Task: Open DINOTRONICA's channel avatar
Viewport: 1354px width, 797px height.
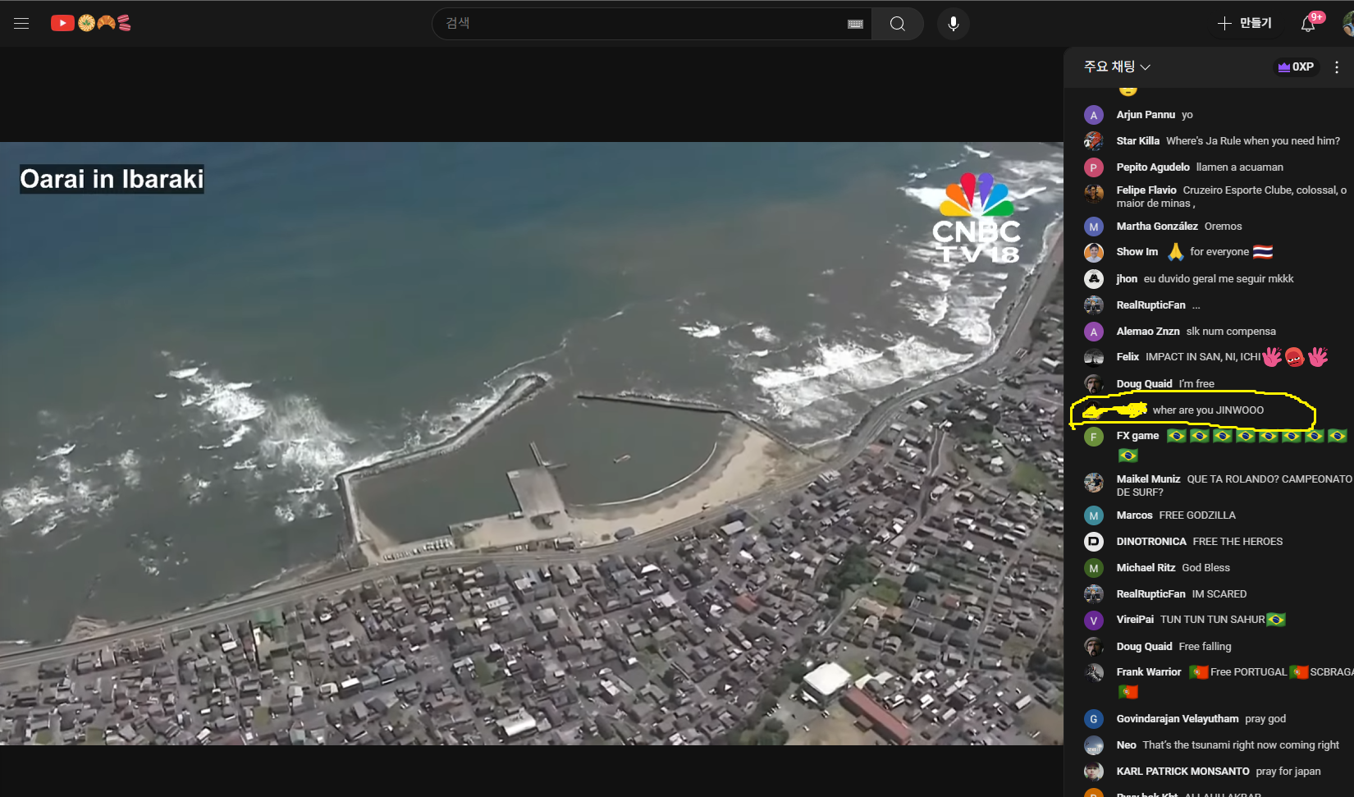Action: 1093,542
